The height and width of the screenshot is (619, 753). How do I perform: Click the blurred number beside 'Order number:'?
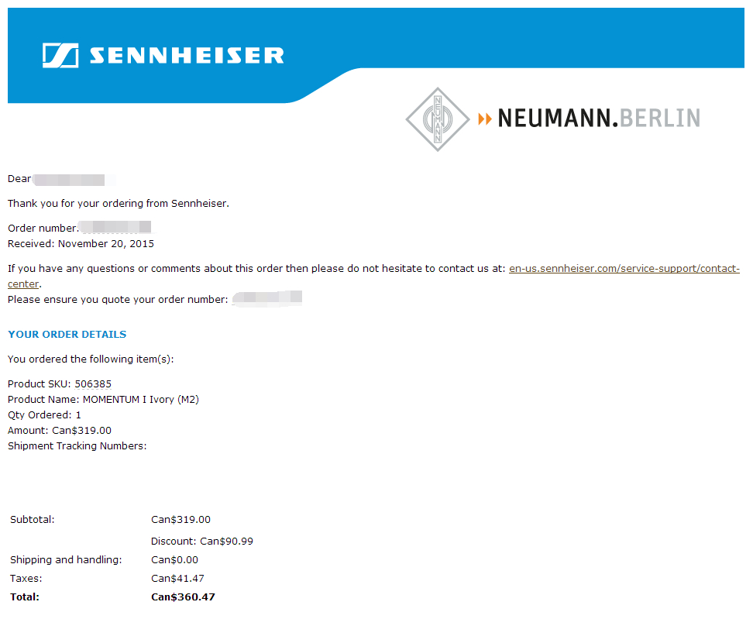coord(115,228)
